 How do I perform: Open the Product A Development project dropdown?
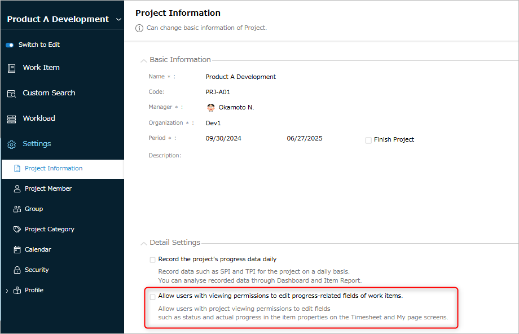[x=118, y=20]
